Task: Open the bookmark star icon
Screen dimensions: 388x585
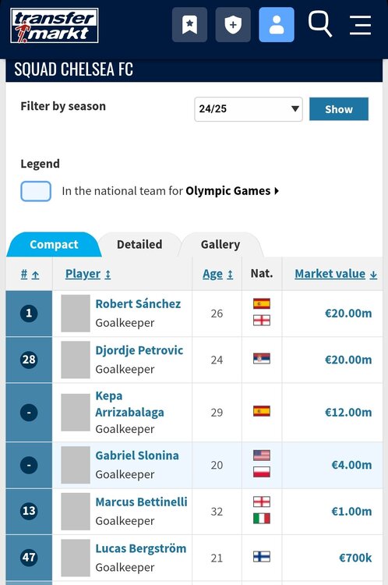Action: coord(189,25)
